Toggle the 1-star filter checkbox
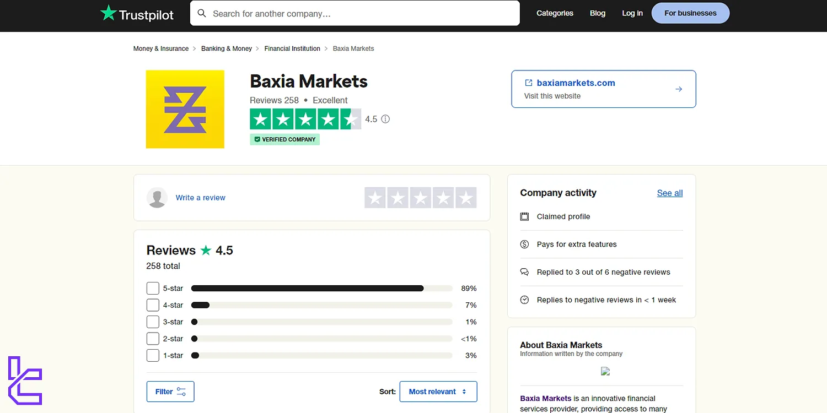The image size is (827, 413). [x=153, y=355]
